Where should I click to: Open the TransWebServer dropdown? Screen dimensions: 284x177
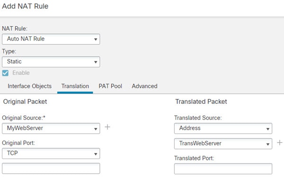pyautogui.click(x=223, y=144)
